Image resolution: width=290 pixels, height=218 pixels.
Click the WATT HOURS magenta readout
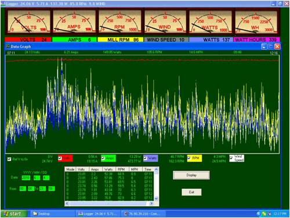point(256,40)
